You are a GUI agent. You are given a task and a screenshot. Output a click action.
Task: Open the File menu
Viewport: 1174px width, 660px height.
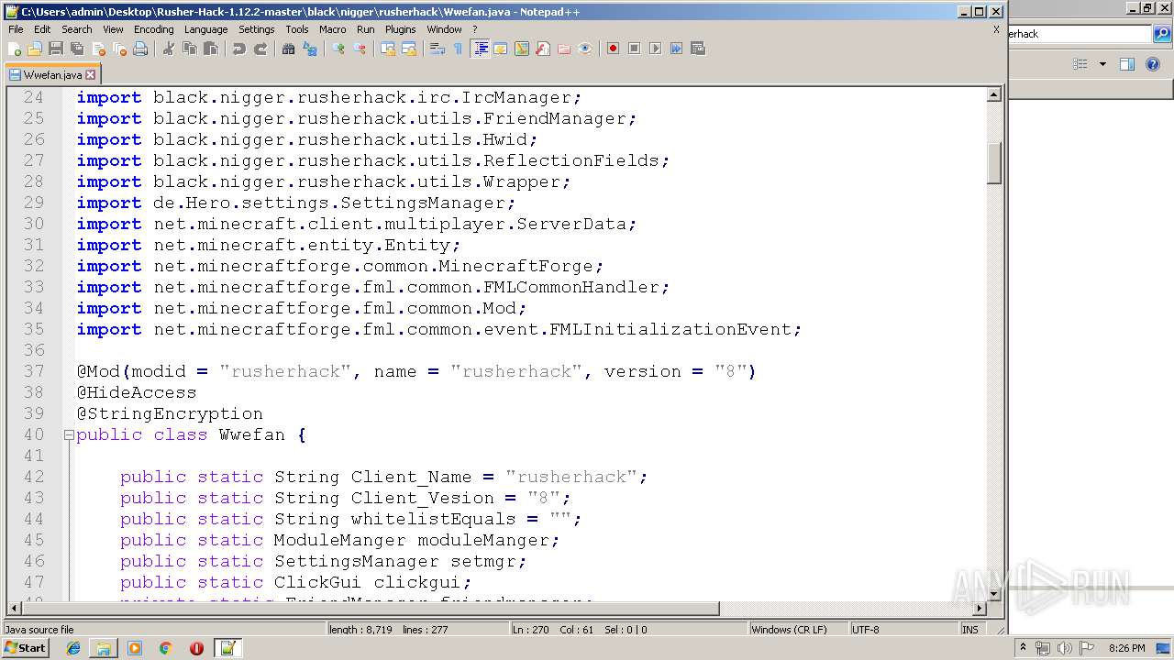point(16,29)
